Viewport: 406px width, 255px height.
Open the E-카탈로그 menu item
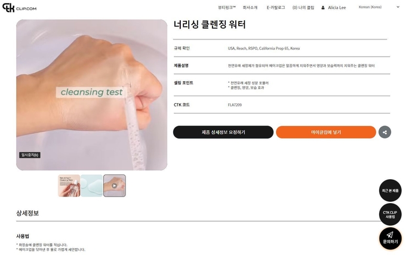coord(276,8)
